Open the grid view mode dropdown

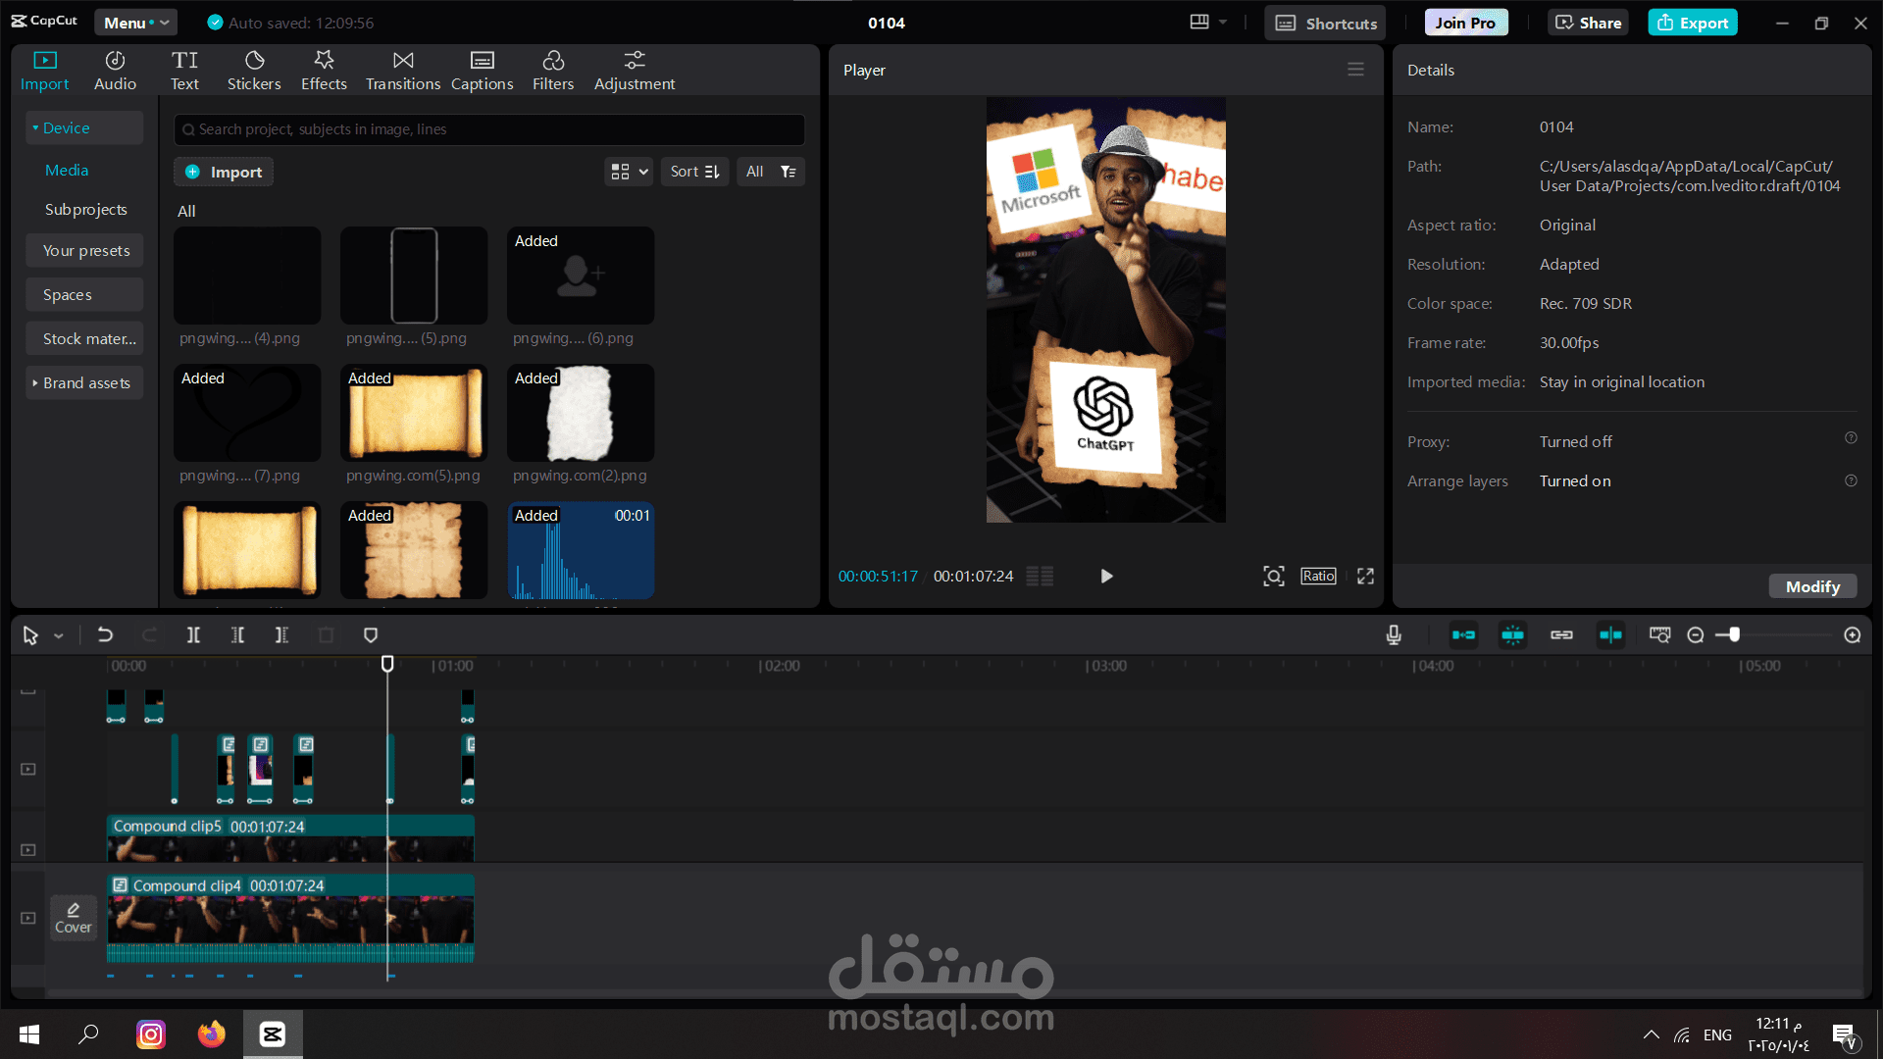pyautogui.click(x=629, y=172)
